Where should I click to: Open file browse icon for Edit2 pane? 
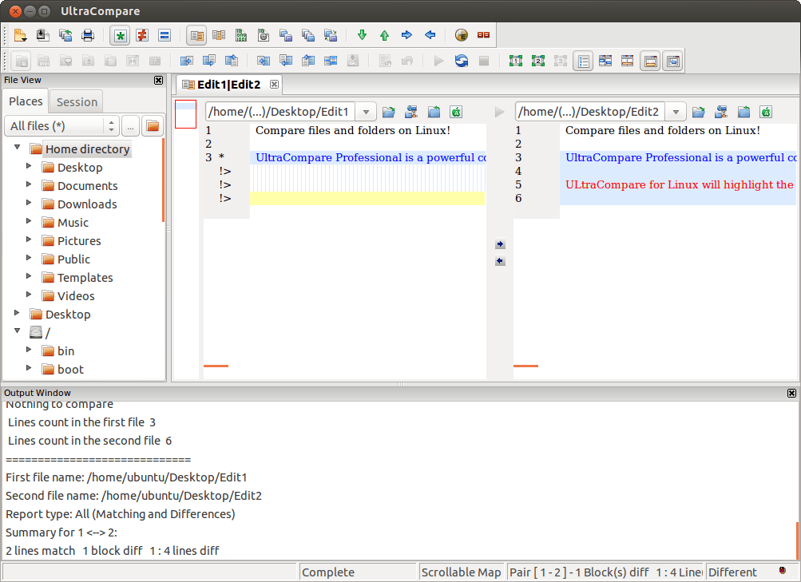(x=699, y=112)
